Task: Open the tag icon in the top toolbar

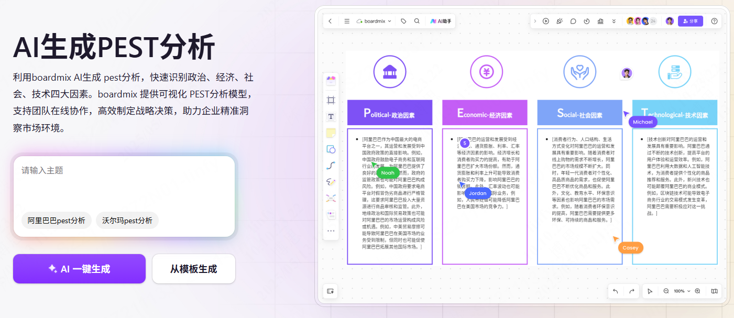Action: pyautogui.click(x=403, y=21)
